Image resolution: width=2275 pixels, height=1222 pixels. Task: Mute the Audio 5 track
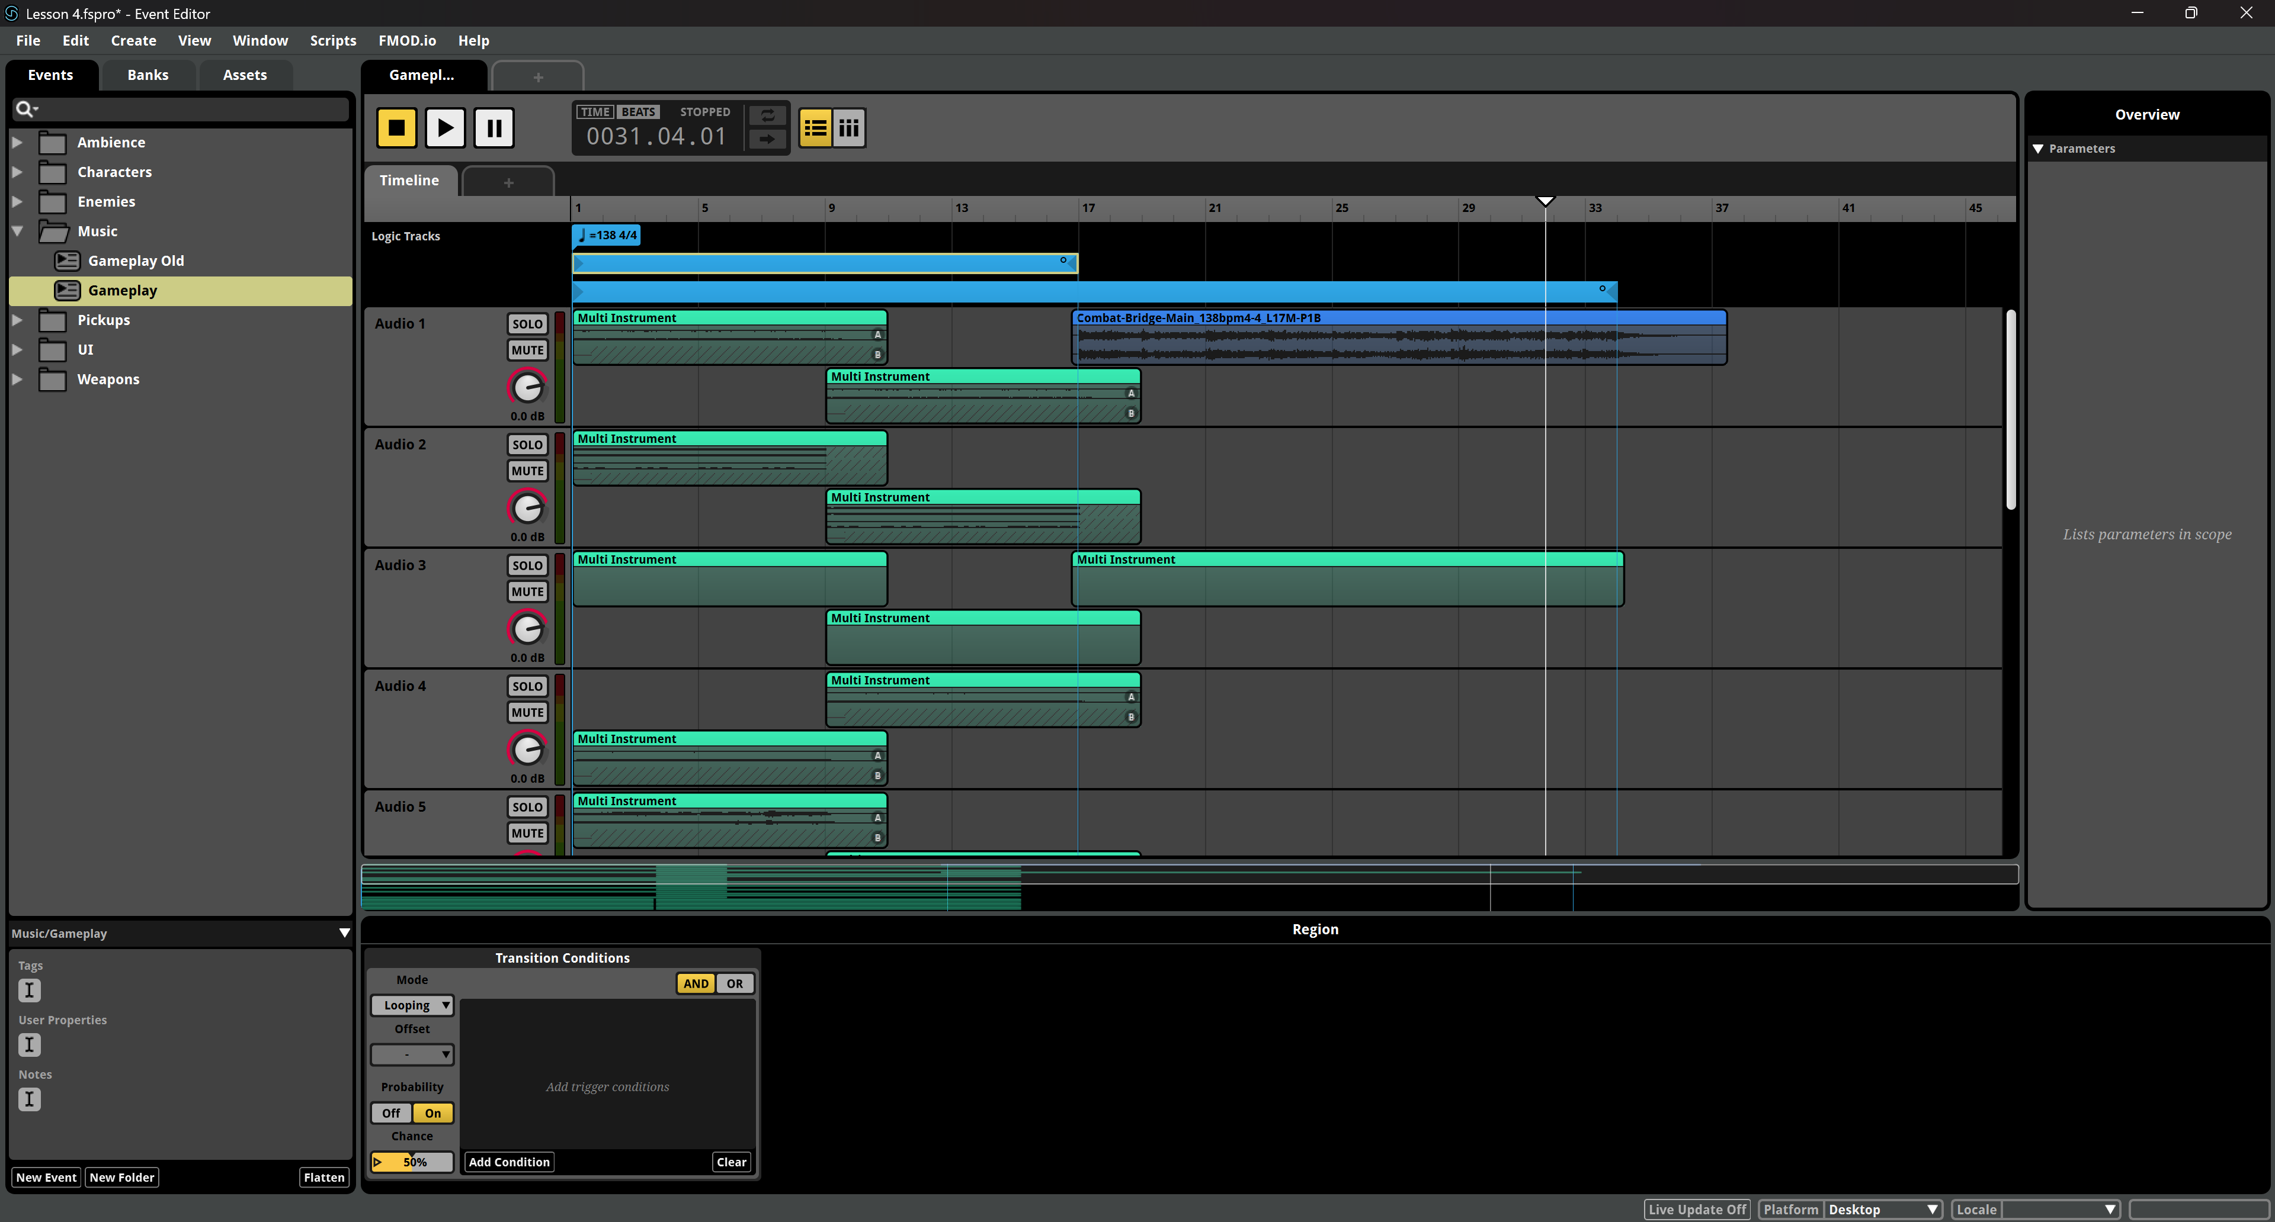pyautogui.click(x=527, y=834)
